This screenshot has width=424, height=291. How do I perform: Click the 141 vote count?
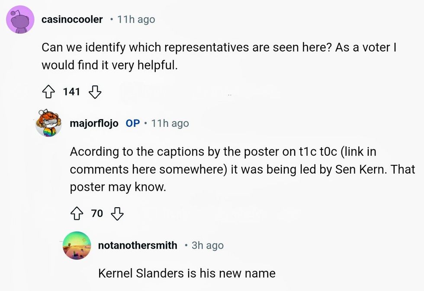[x=71, y=92]
